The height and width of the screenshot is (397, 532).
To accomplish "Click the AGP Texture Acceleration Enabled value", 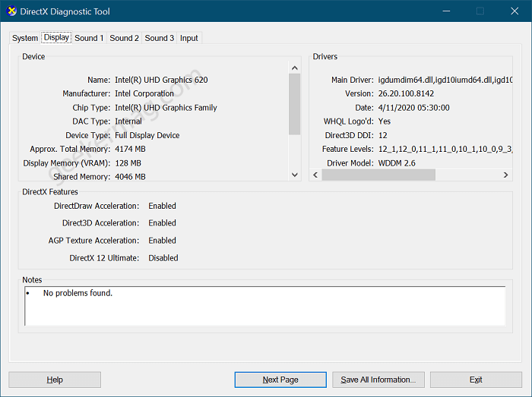I will 162,241.
